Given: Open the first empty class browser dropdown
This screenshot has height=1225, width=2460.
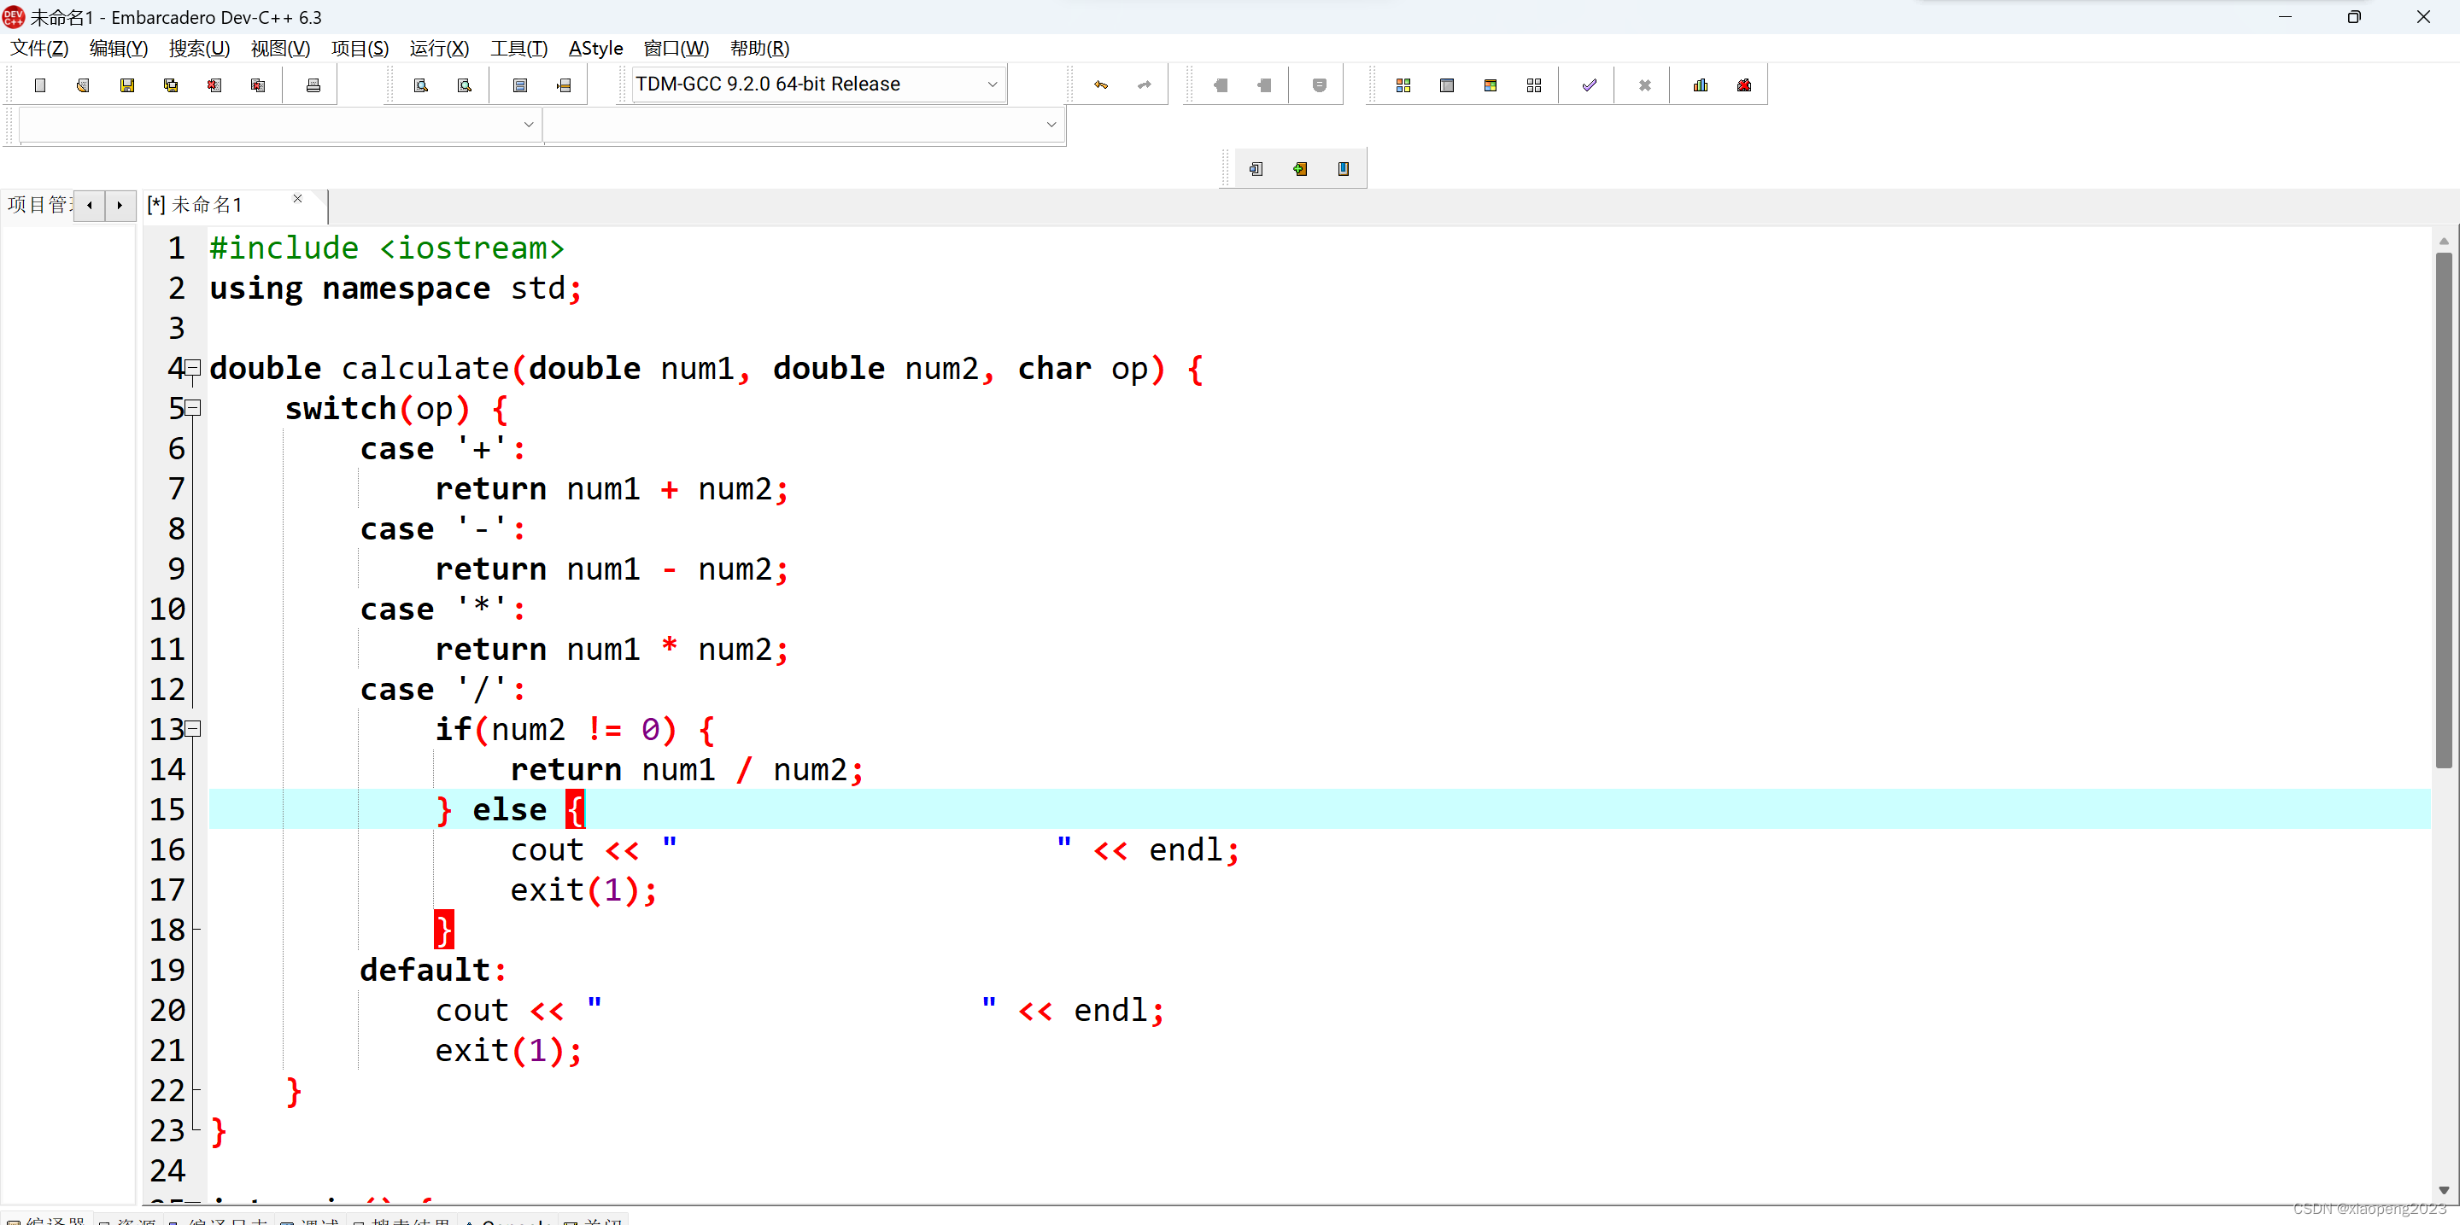Looking at the screenshot, I should [528, 124].
